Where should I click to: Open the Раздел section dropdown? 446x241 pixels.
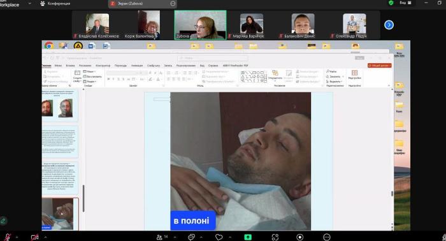coord(90,82)
